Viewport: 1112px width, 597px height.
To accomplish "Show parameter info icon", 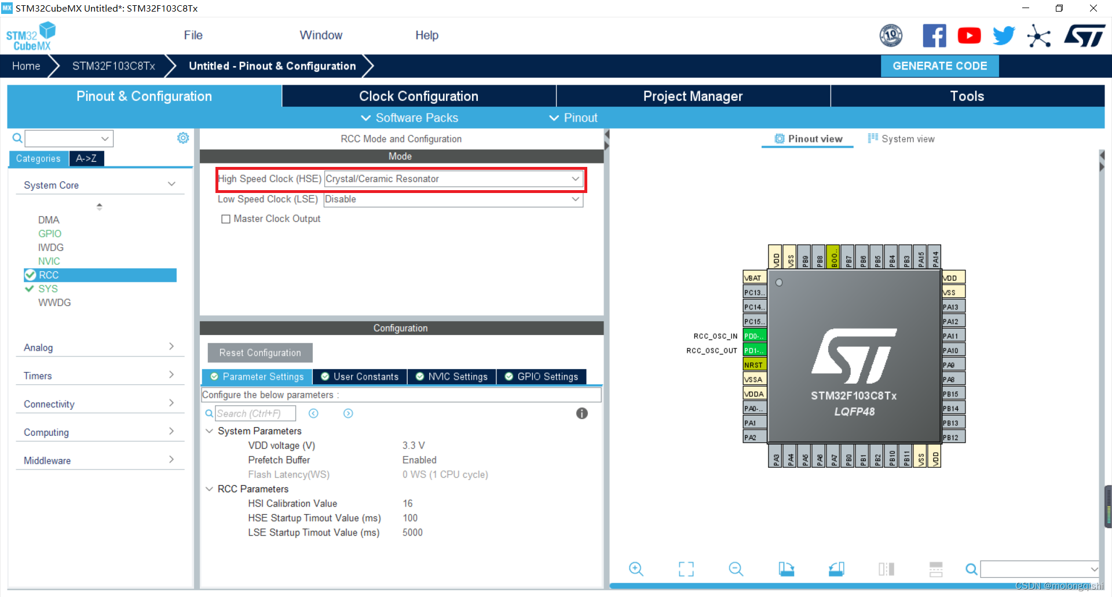I will coord(582,413).
